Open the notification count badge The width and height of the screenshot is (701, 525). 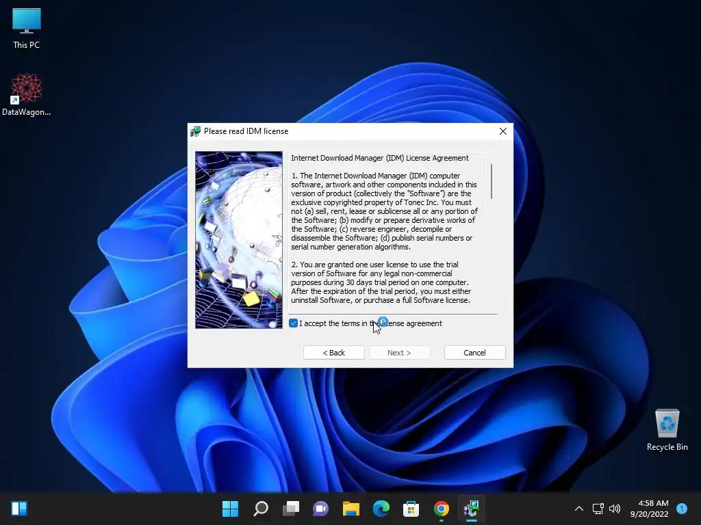682,509
